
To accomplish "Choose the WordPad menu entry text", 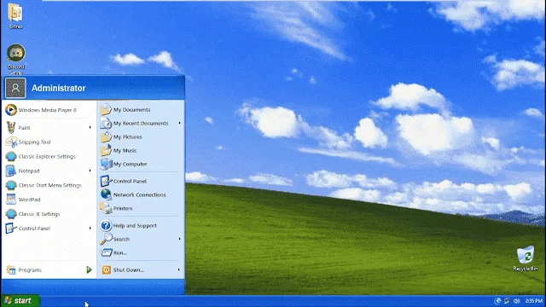I will (29, 200).
